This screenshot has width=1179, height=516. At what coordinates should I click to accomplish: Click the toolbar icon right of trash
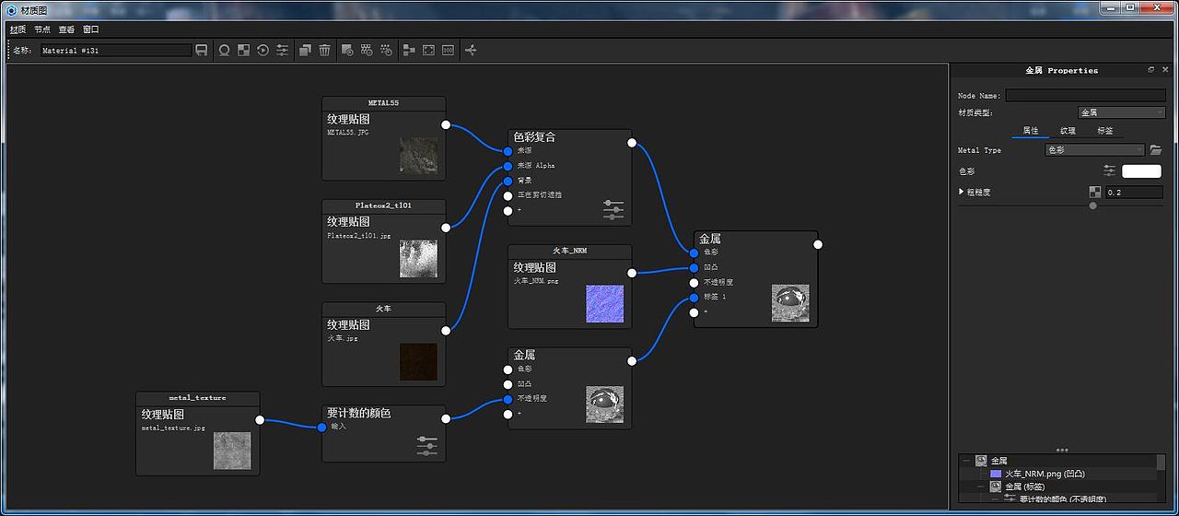coord(347,50)
